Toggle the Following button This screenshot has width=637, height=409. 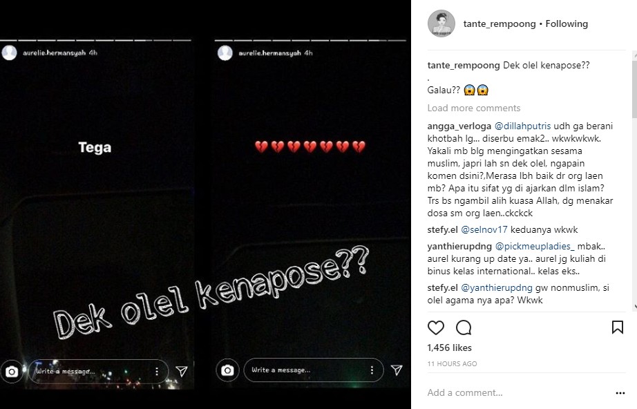click(567, 24)
